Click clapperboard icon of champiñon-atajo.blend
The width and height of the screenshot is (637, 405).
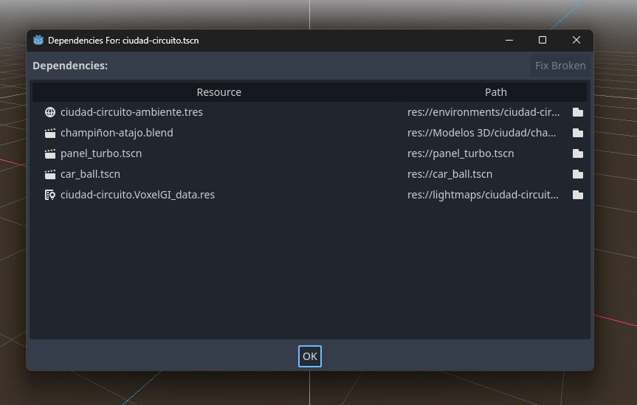coord(50,133)
